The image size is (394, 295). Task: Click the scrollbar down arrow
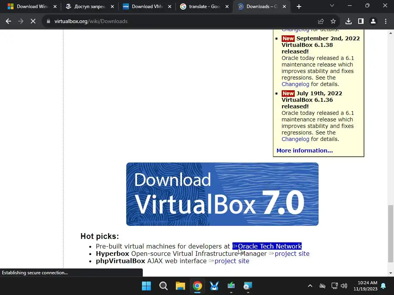pyautogui.click(x=391, y=273)
